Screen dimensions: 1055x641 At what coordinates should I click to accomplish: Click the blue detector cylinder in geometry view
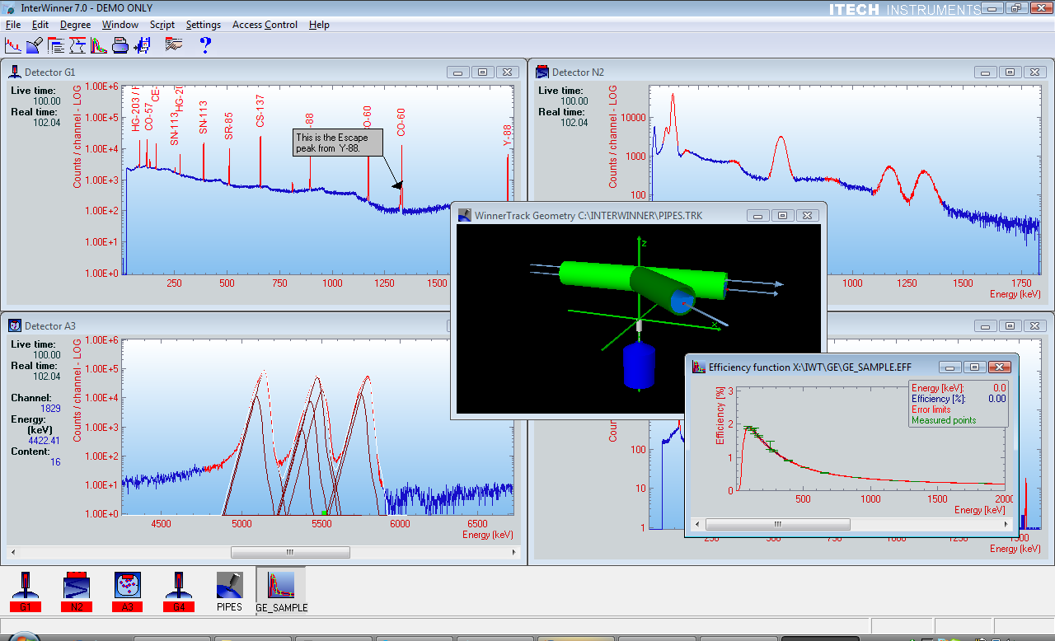[639, 365]
